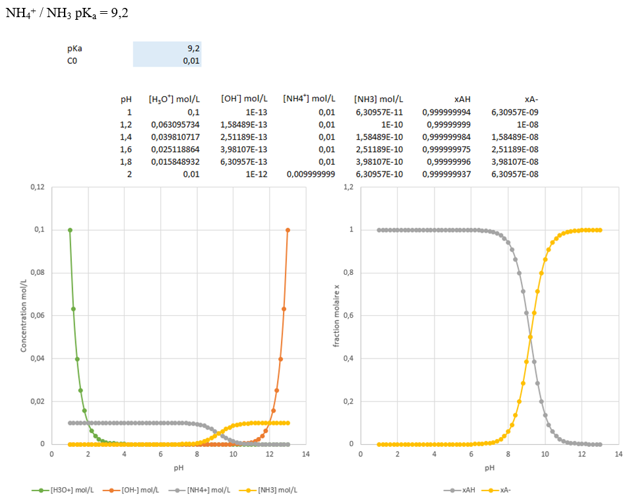The width and height of the screenshot is (633, 497).
Task: Click the "Concentration mol/L" vertical axis title
Action: click(x=24, y=315)
